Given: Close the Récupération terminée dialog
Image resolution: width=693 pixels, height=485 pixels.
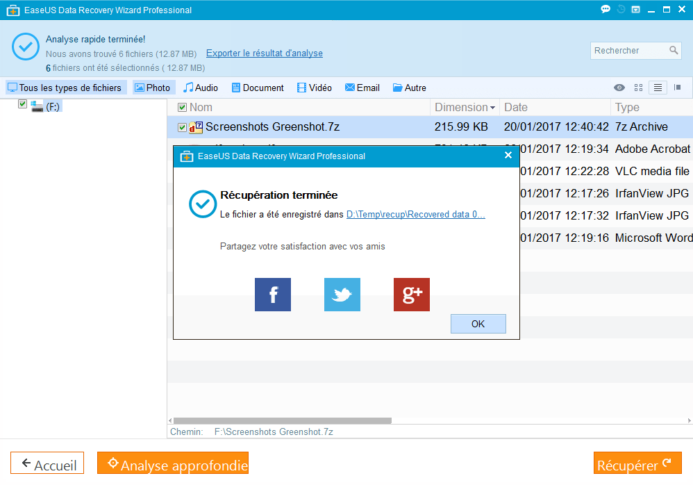Looking at the screenshot, I should pyautogui.click(x=508, y=155).
